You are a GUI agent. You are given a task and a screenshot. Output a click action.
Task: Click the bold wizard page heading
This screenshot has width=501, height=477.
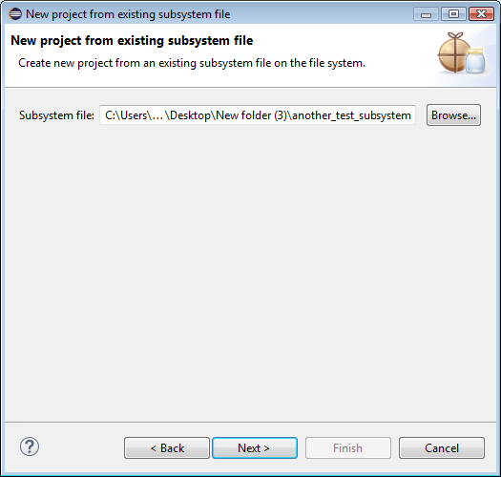pyautogui.click(x=132, y=41)
